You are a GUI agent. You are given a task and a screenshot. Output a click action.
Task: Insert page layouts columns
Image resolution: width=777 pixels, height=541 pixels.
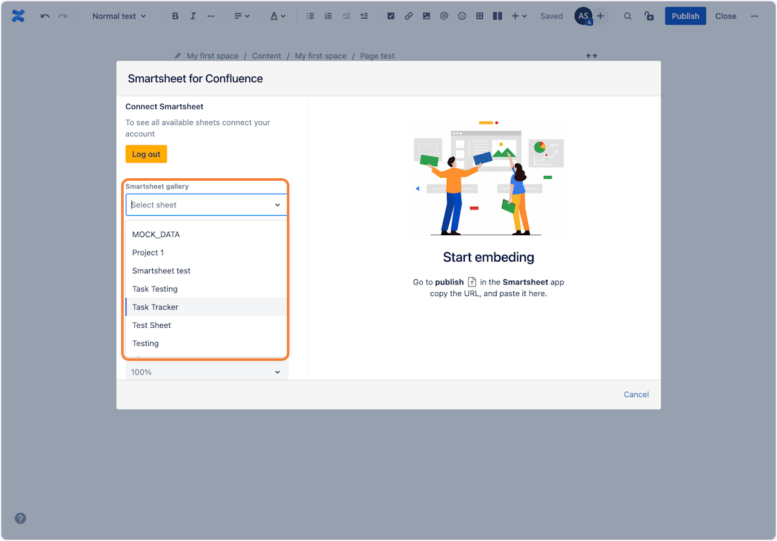[x=497, y=16]
